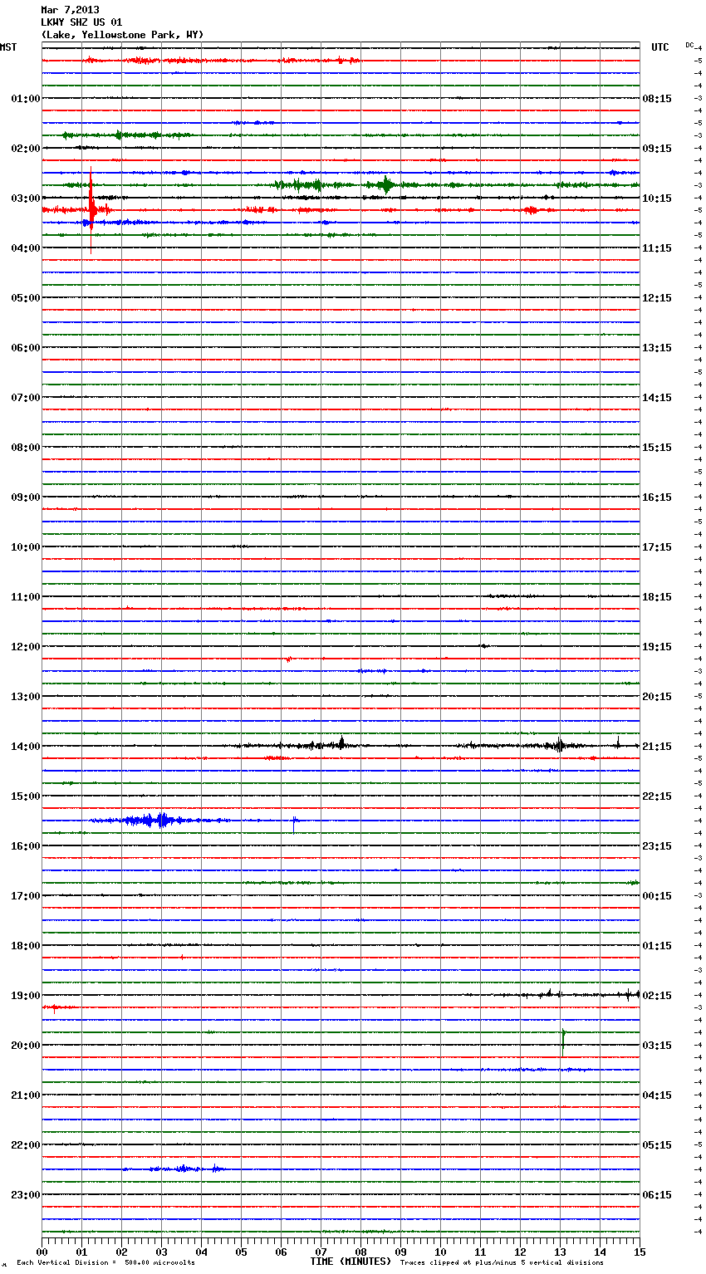
Task: Click the 03:15 UTC time label
Action: [x=657, y=1046]
